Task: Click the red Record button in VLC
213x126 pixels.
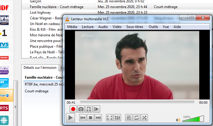Action: coord(73,109)
